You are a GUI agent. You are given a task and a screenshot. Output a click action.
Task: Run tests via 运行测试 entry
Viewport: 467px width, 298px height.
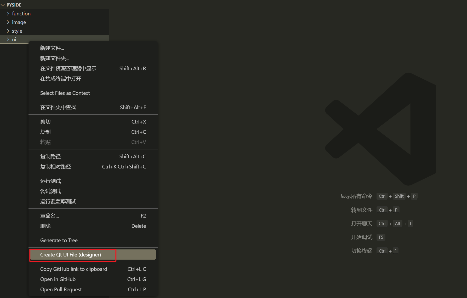click(x=50, y=181)
